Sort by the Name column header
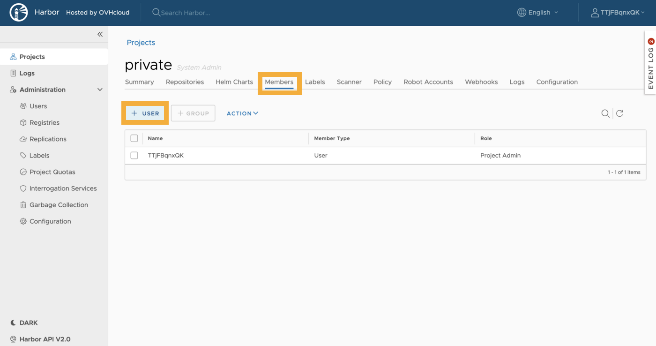The image size is (656, 346). coord(155,138)
